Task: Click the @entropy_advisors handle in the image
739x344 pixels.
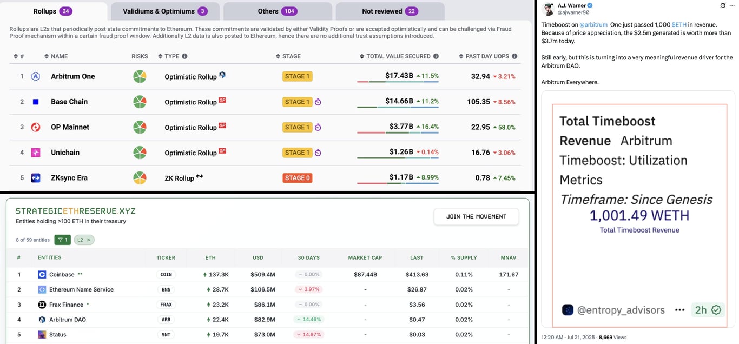Action: [621, 310]
